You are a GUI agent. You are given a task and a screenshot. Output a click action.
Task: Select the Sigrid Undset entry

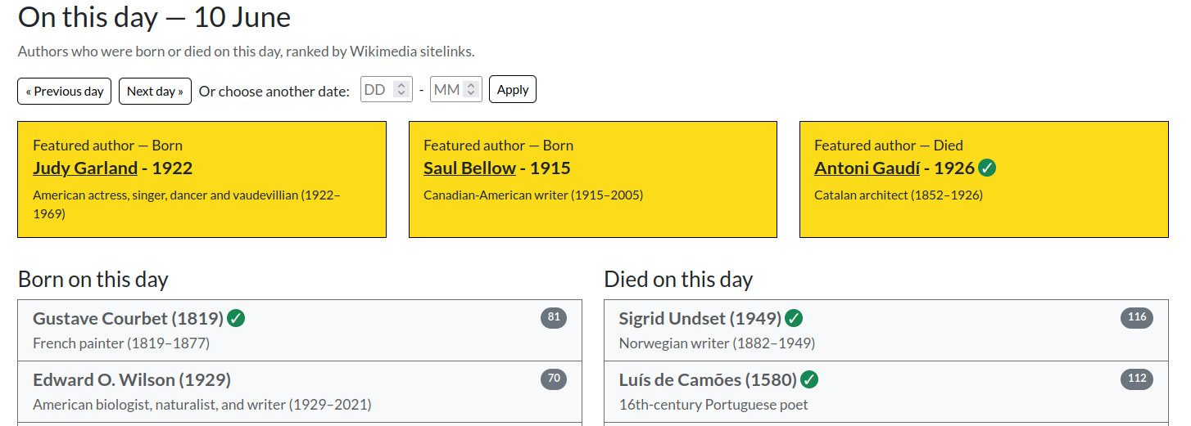click(886, 330)
